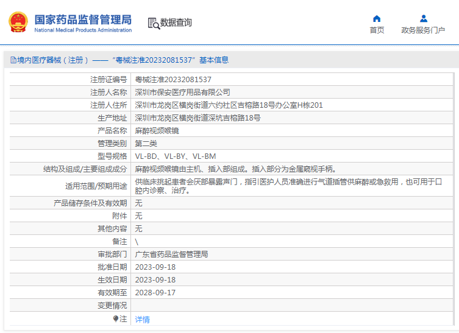The height and width of the screenshot is (333, 459).
Task: Select the 生产地址 value 深坑吉榕路18号
Action: click(197, 118)
